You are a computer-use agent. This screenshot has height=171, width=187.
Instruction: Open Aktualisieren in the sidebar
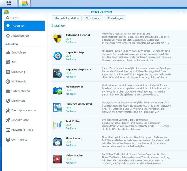click(24, 36)
